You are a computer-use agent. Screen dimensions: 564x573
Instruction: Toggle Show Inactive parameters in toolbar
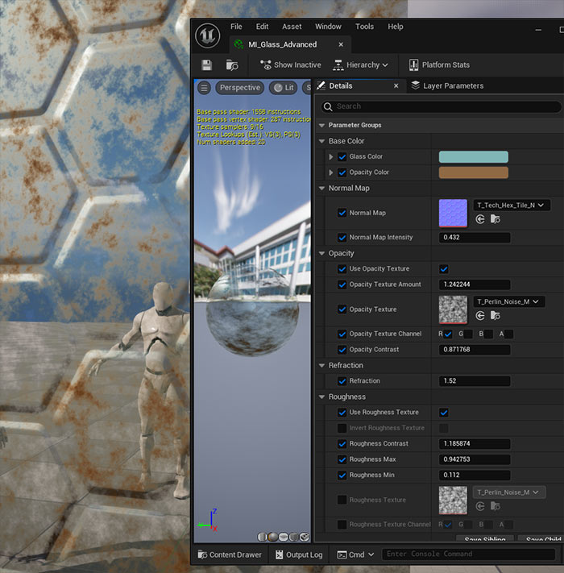point(290,65)
